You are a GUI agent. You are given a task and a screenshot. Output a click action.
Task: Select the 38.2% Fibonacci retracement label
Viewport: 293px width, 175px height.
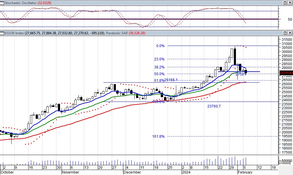tap(159, 67)
